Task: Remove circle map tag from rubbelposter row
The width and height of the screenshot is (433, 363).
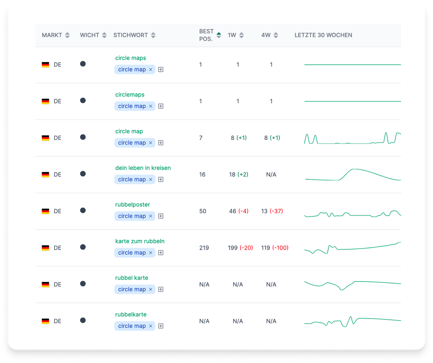Action: pos(150,216)
